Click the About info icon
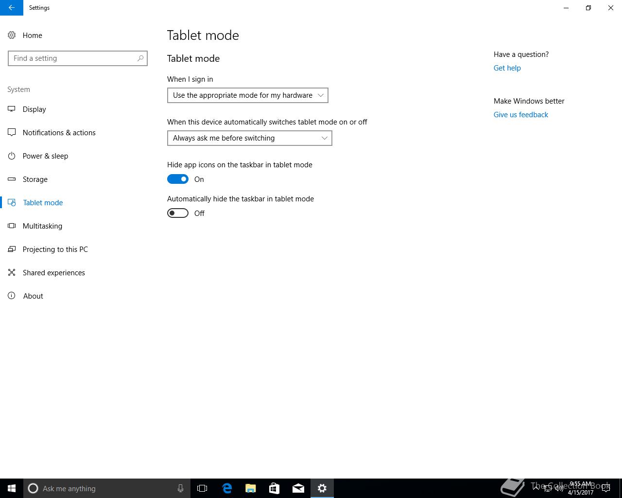Image resolution: width=622 pixels, height=498 pixels. [x=12, y=296]
